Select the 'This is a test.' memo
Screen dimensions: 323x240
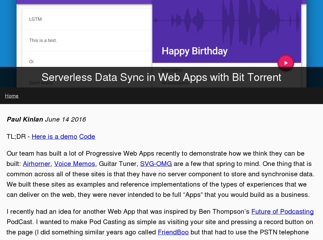(87, 41)
